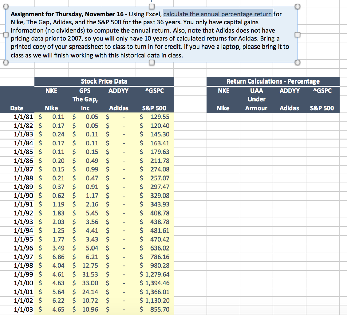Select the S&P 500 value 129.55

154,117
